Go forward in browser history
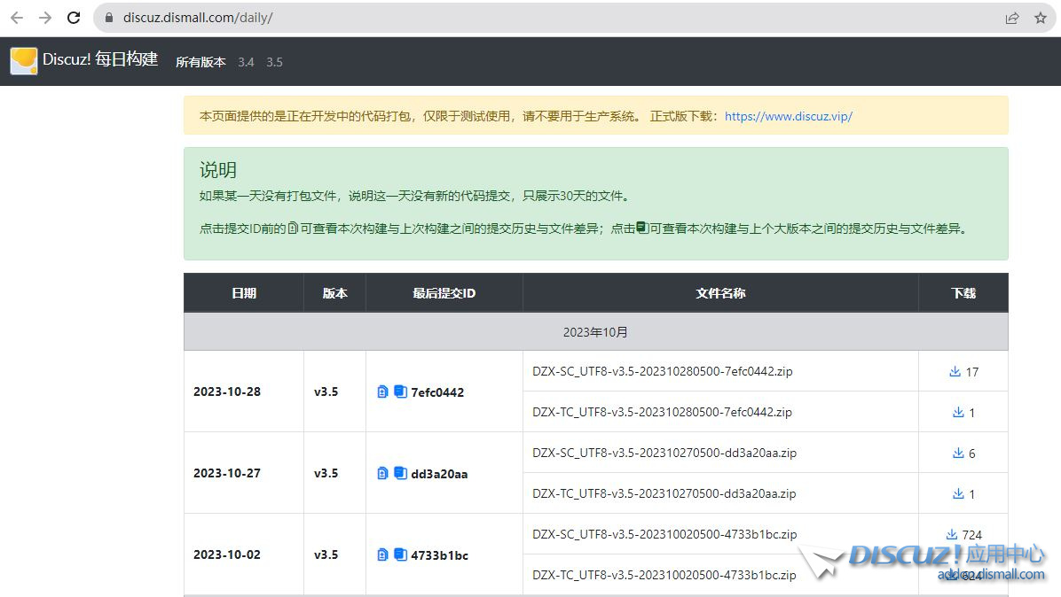Viewport: 1061px width, 597px height. click(45, 18)
